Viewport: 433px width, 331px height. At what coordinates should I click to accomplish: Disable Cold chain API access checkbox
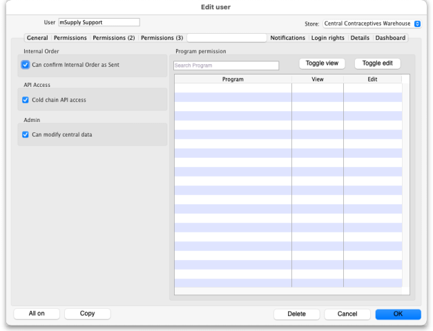tap(26, 100)
